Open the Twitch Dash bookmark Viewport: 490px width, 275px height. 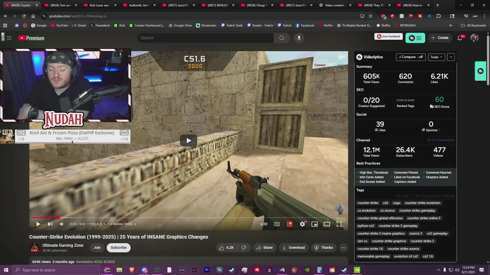pyautogui.click(x=232, y=26)
